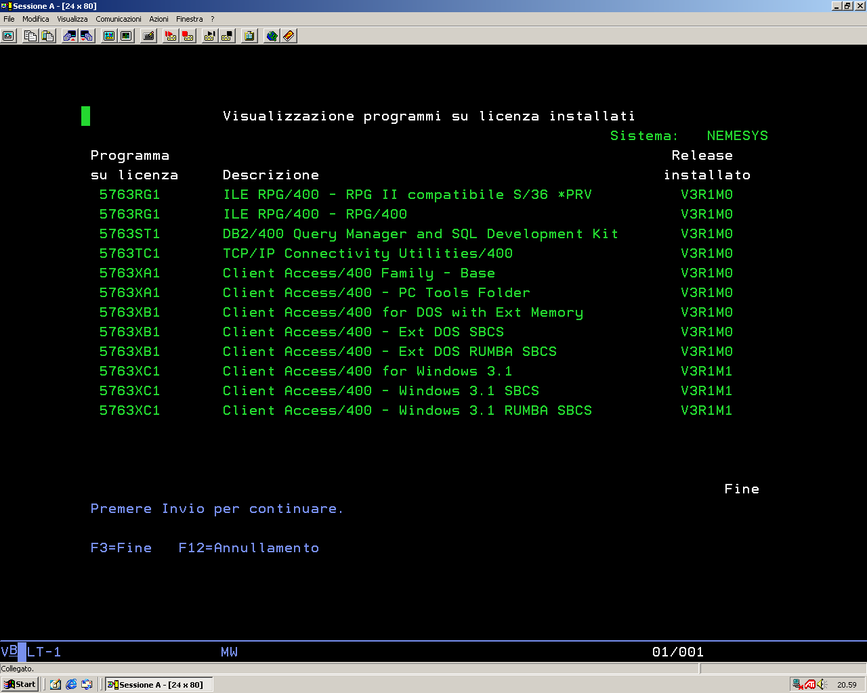Open the File menu

9,19
